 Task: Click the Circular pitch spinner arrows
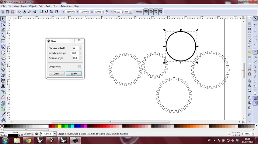(x=80, y=53)
